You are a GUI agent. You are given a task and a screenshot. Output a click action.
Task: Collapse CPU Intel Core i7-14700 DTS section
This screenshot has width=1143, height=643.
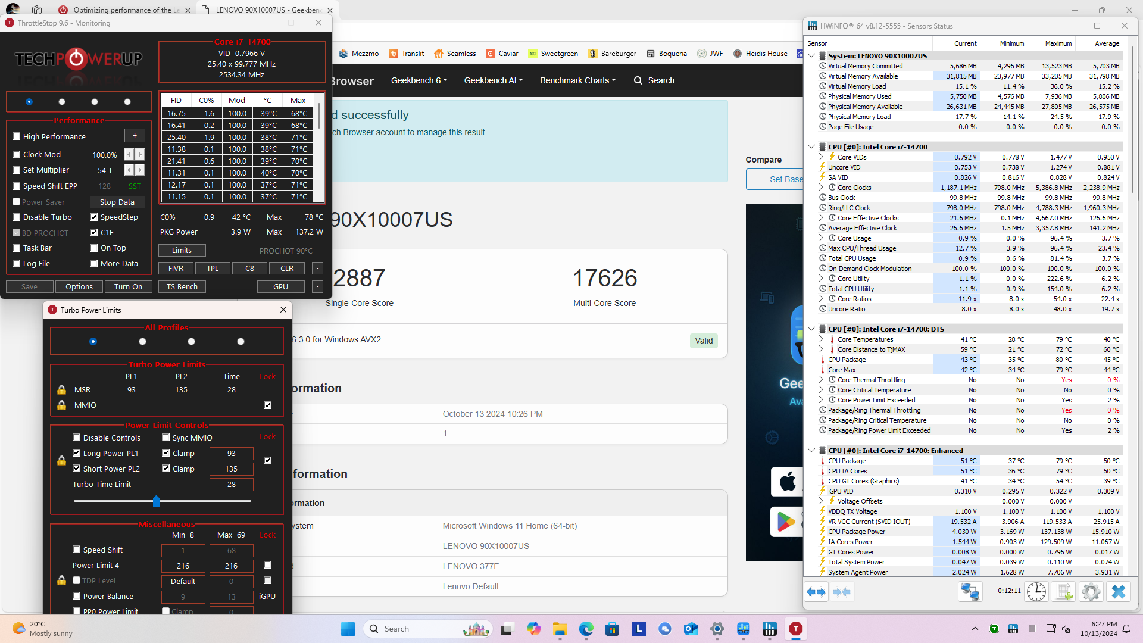tap(811, 329)
